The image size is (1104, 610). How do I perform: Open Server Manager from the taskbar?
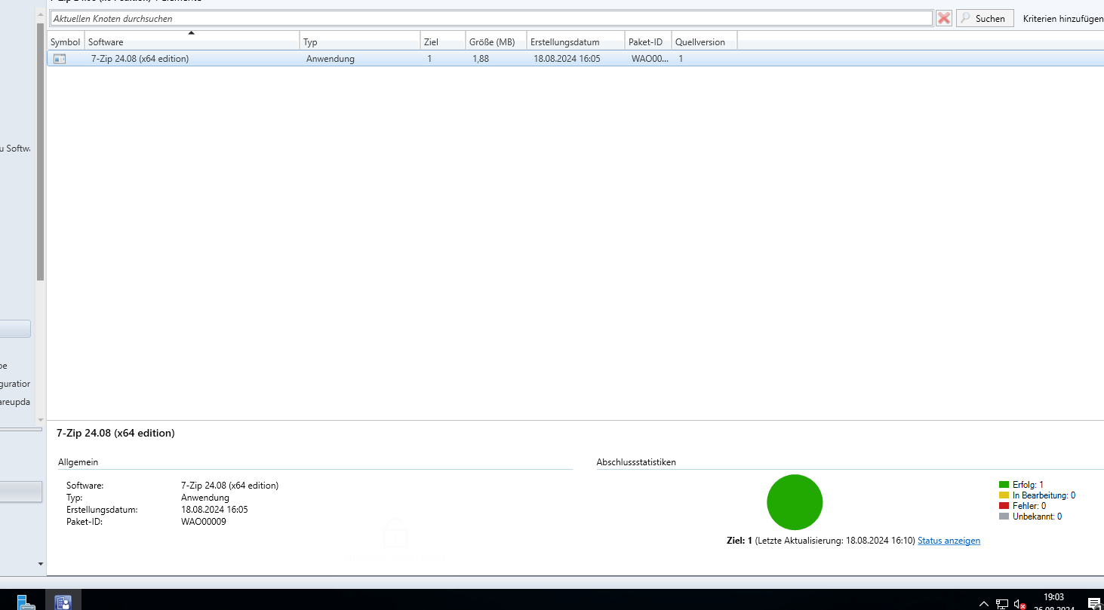click(26, 602)
